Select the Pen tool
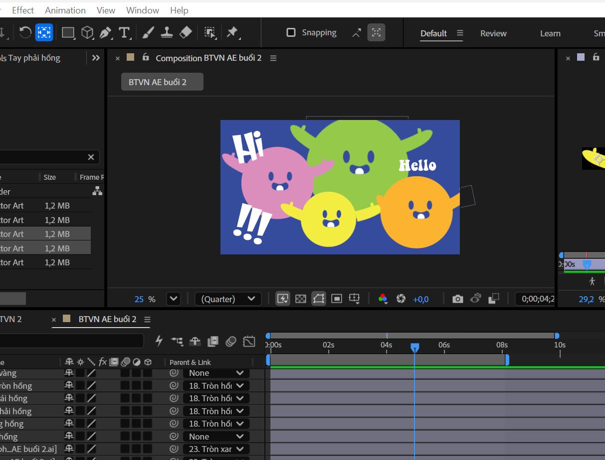This screenshot has height=460, width=605. pos(105,33)
